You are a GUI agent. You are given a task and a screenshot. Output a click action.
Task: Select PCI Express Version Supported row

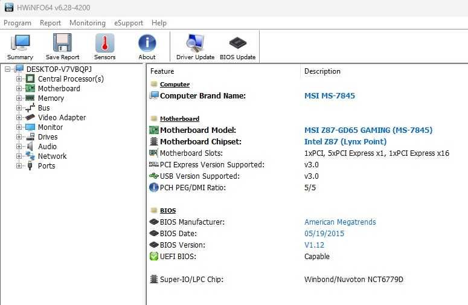pyautogui.click(x=212, y=165)
